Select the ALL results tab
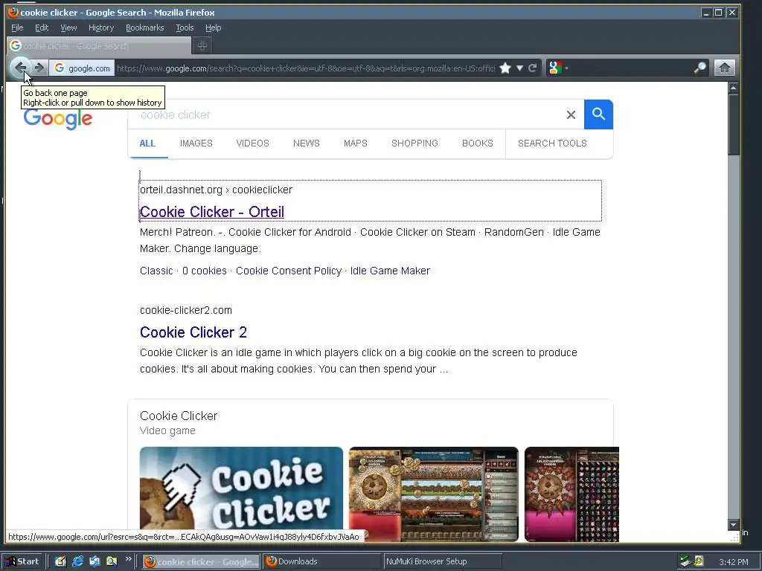The height and width of the screenshot is (571, 762). (x=147, y=143)
